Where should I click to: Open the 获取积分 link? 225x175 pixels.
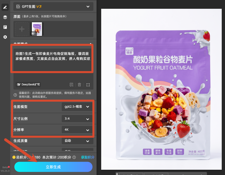click(x=88, y=157)
